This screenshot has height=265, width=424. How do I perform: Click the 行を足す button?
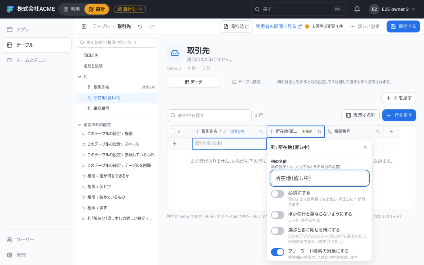(x=399, y=115)
